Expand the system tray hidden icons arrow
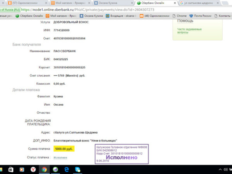232x174 pixels. [220, 169]
